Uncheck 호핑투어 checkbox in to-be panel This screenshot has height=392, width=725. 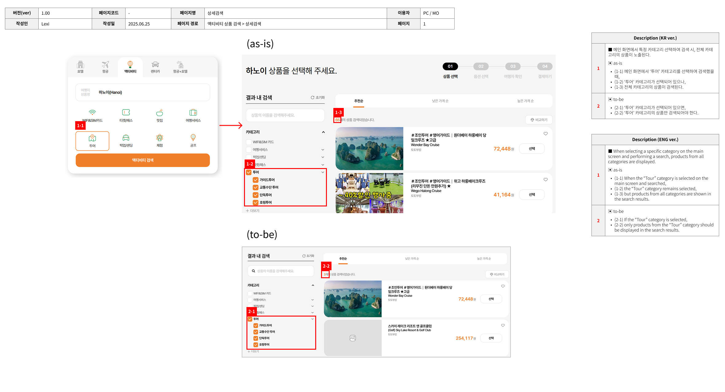[256, 344]
